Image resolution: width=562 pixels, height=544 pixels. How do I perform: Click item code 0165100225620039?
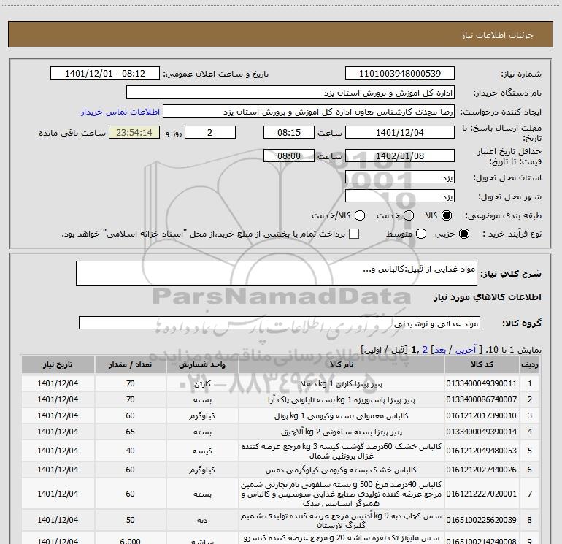[x=482, y=520]
